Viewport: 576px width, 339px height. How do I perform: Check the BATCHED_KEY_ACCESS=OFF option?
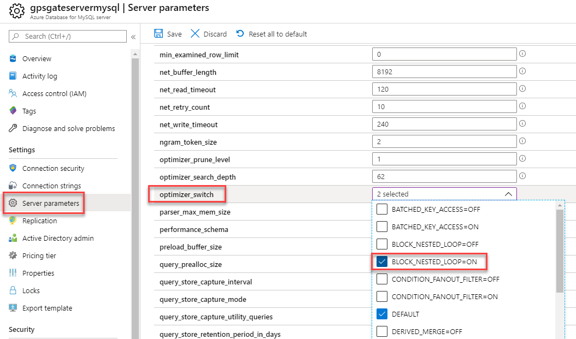click(x=382, y=209)
